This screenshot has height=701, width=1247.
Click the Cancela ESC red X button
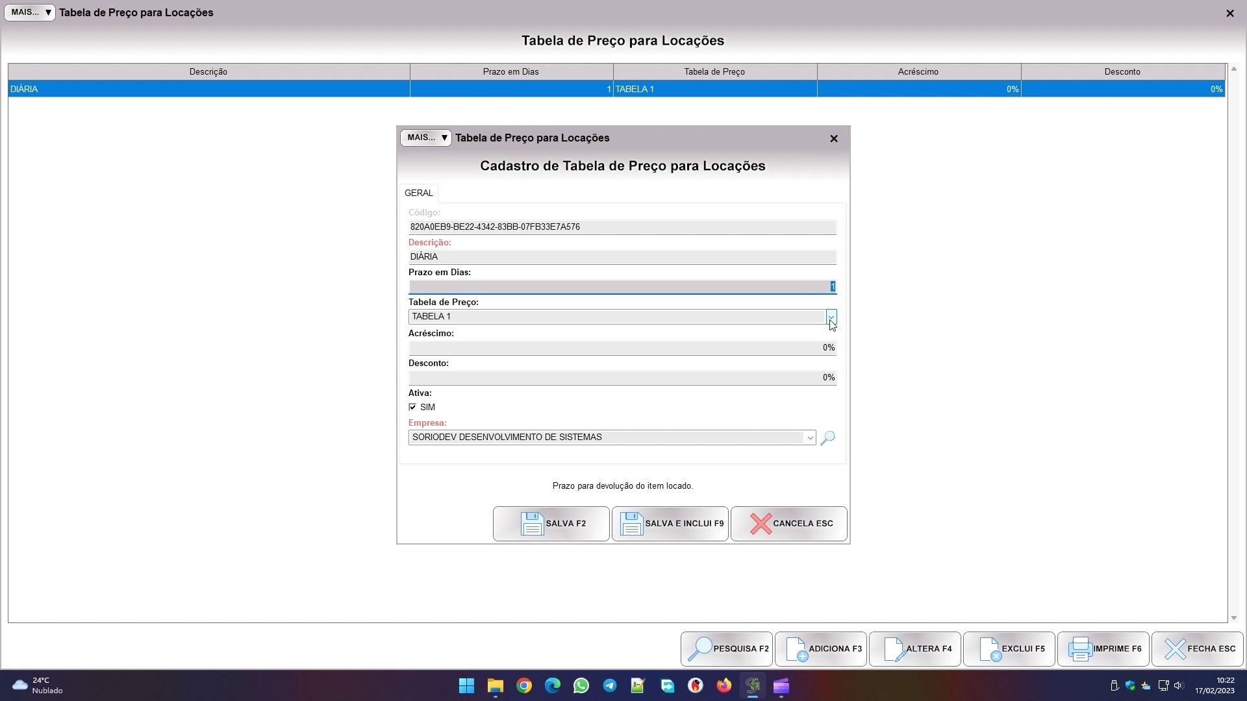788,524
